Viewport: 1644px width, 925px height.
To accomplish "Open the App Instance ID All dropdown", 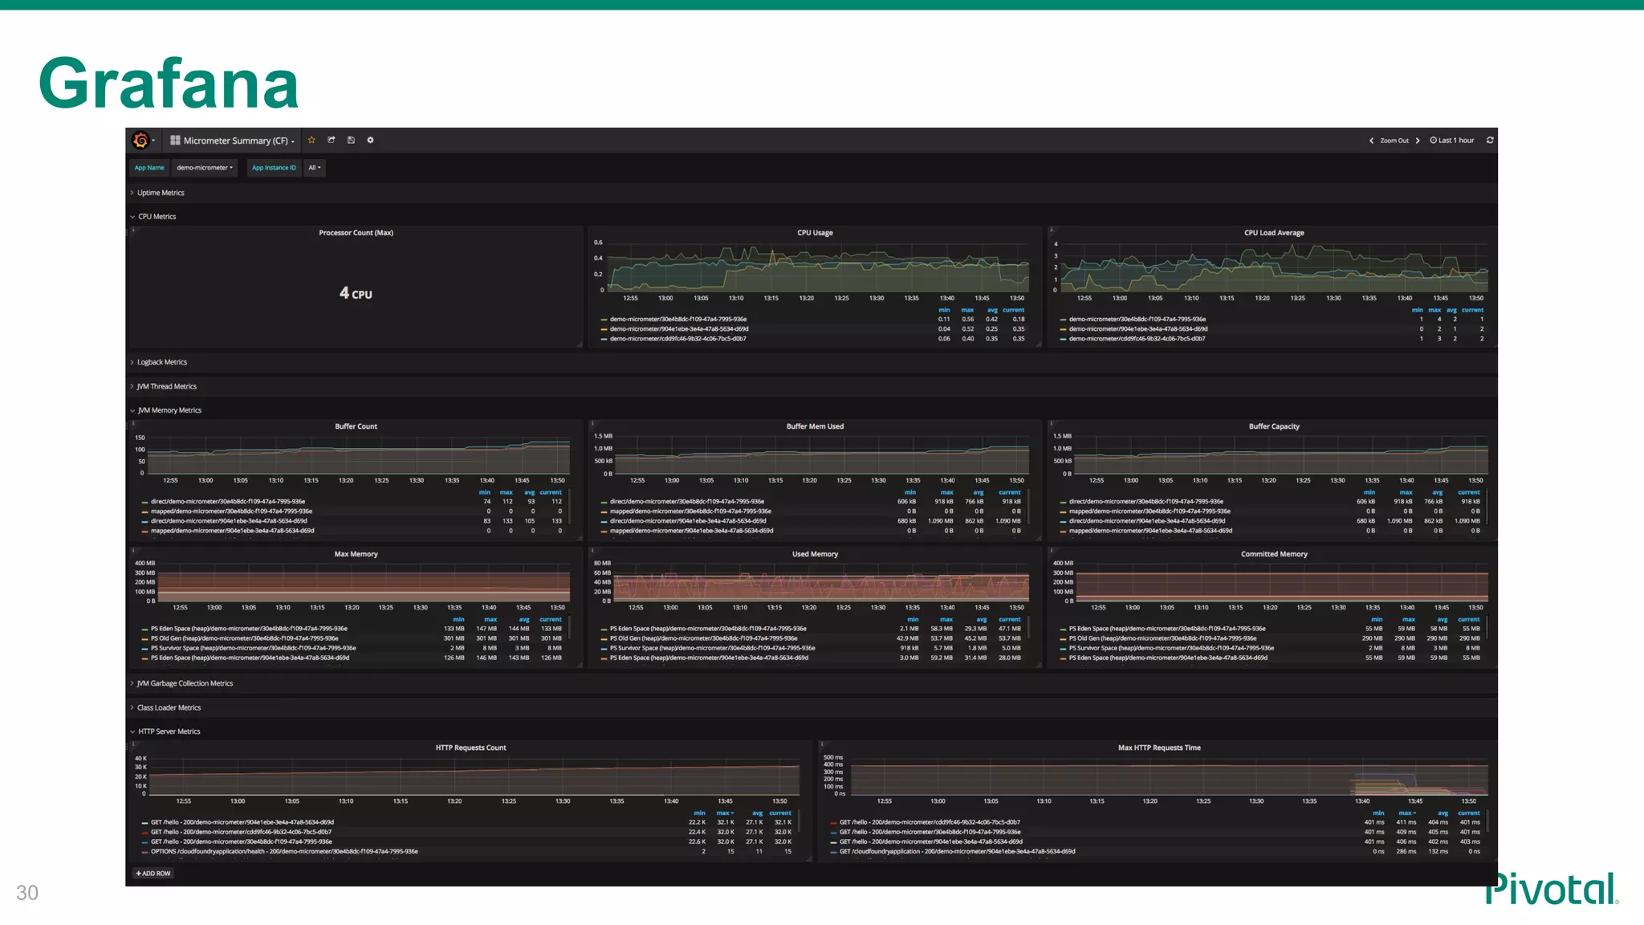I will 315,168.
